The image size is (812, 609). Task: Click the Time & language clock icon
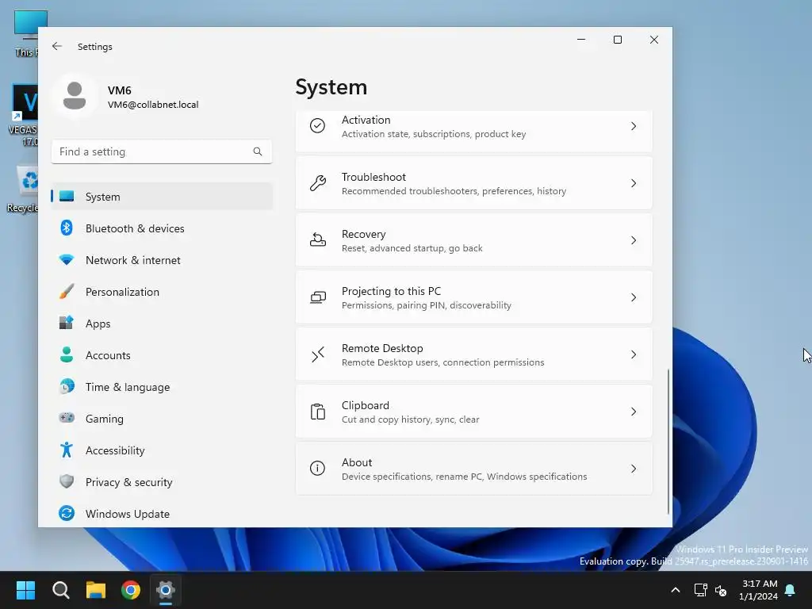click(x=67, y=386)
